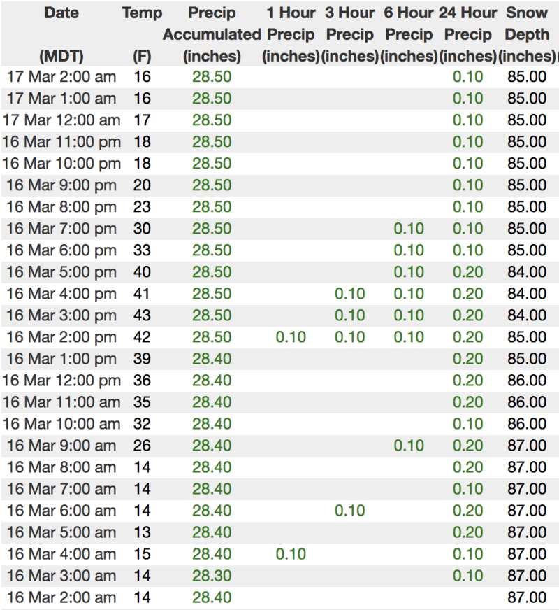The width and height of the screenshot is (559, 610).
Task: Select the 24 Hour Precip header
Action: pyautogui.click(x=467, y=34)
